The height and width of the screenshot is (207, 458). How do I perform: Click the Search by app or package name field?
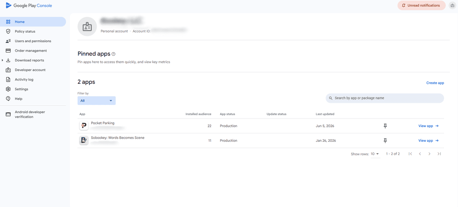pos(385,98)
